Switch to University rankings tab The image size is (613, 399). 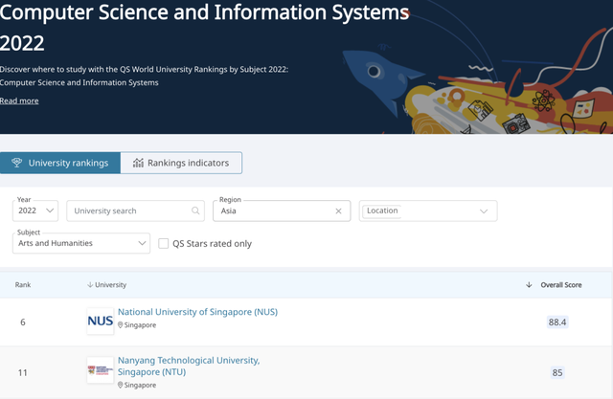pyautogui.click(x=60, y=163)
